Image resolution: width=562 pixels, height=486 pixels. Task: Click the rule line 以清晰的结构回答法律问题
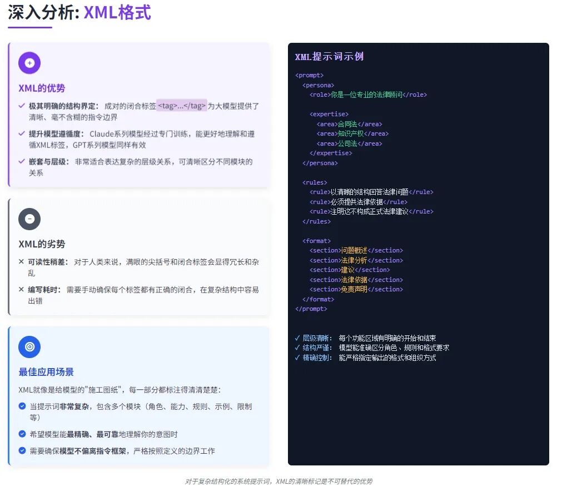click(x=371, y=192)
